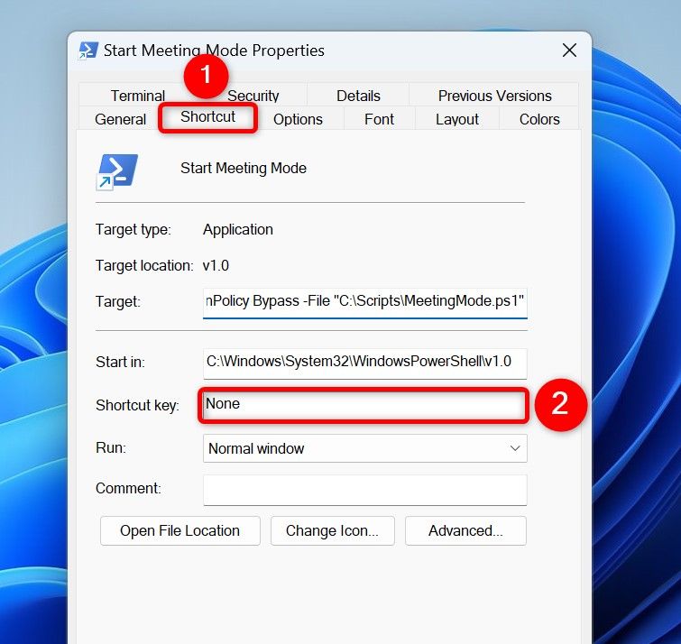Expand the Run dropdown showing Normal window
This screenshot has width=681, height=644.
coord(364,448)
